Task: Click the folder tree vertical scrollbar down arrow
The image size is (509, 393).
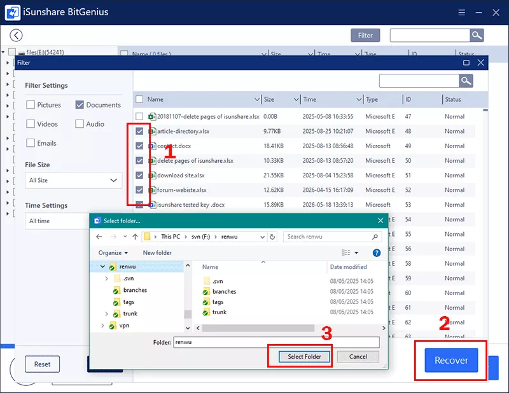Action: pos(188,328)
